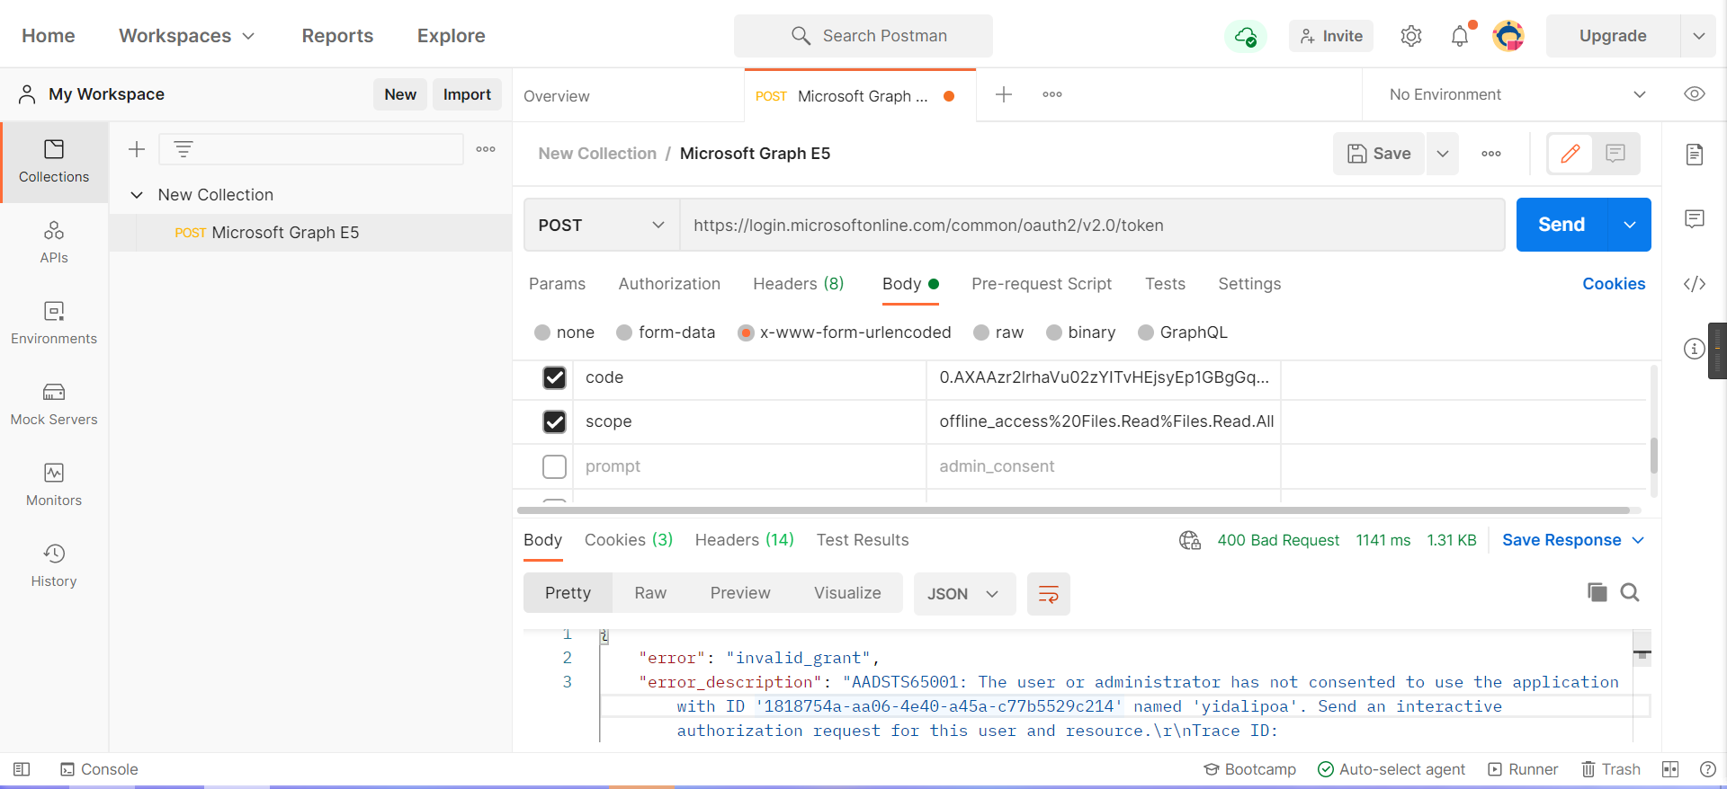Open the Collections sidebar panel
Image resolution: width=1727 pixels, height=789 pixels.
pos(54,162)
